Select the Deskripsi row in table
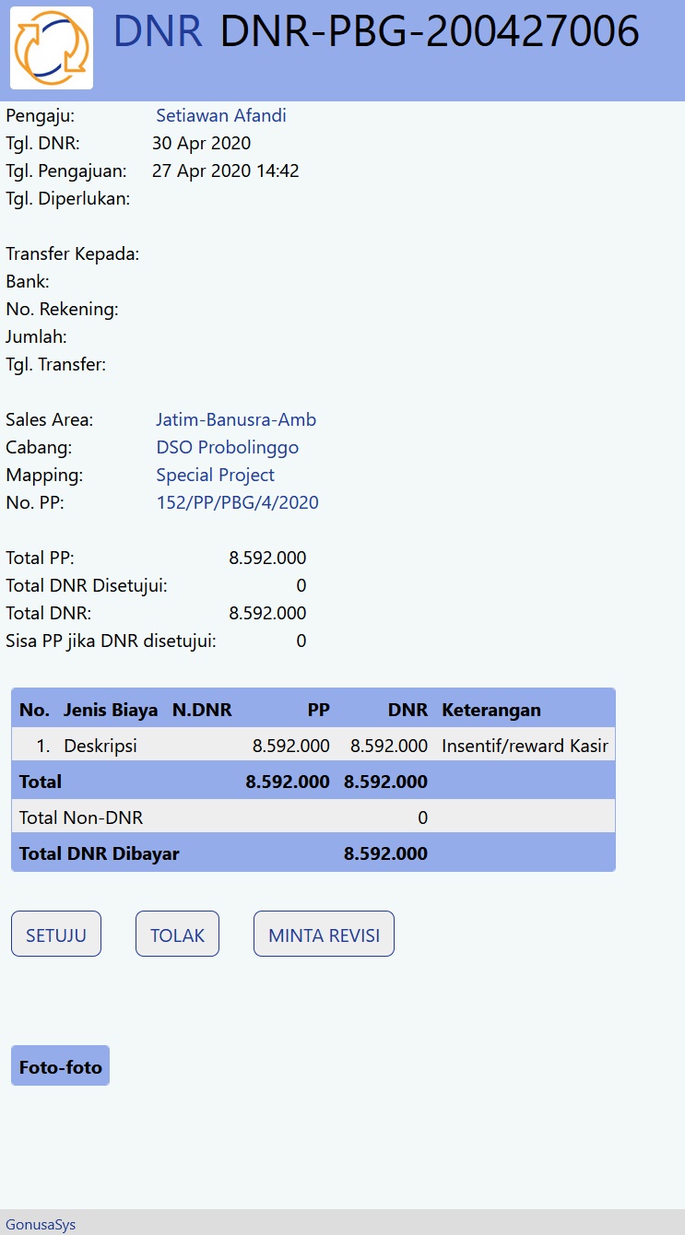Viewport: 685px width, 1235px height. coord(100,746)
